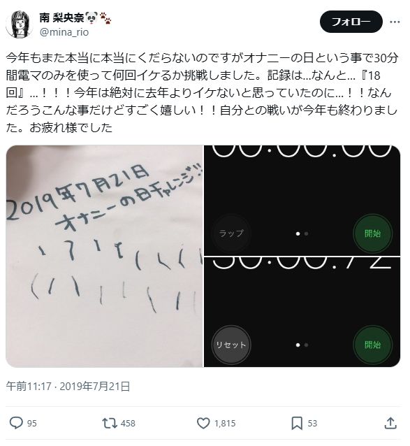Click the tweet timestamp 午前11:17

(x=29, y=387)
